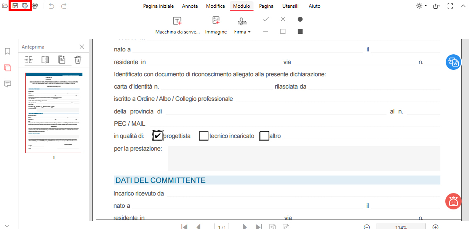
Task: Click the carta d'identità n. field
Action: click(x=217, y=87)
